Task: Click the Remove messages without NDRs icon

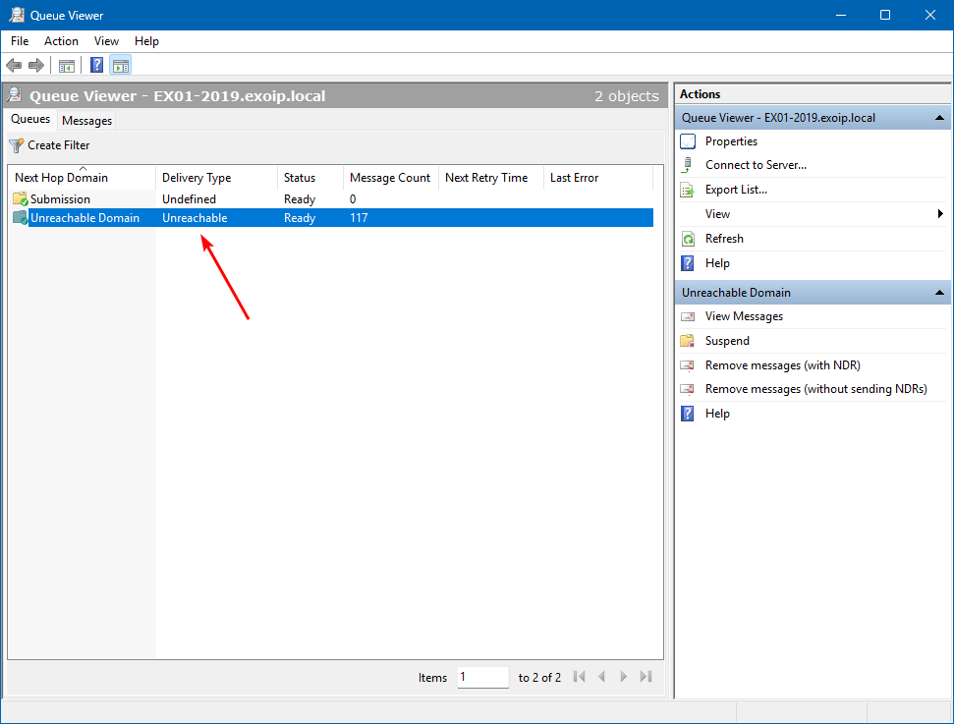Action: pos(688,389)
